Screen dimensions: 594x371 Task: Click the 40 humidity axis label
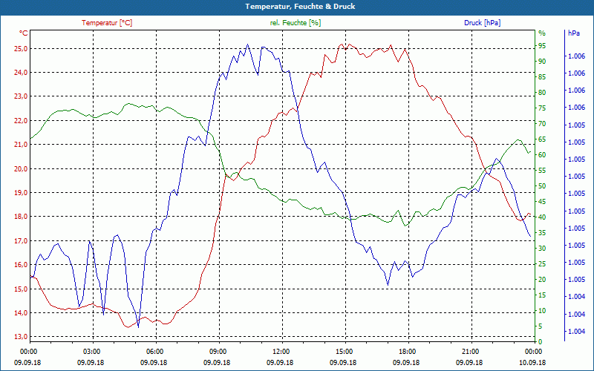[x=542, y=217]
